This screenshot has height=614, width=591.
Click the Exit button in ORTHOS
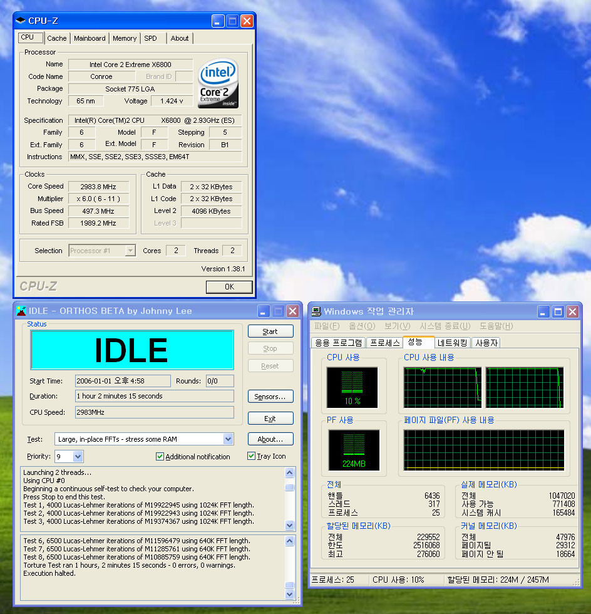coord(270,419)
